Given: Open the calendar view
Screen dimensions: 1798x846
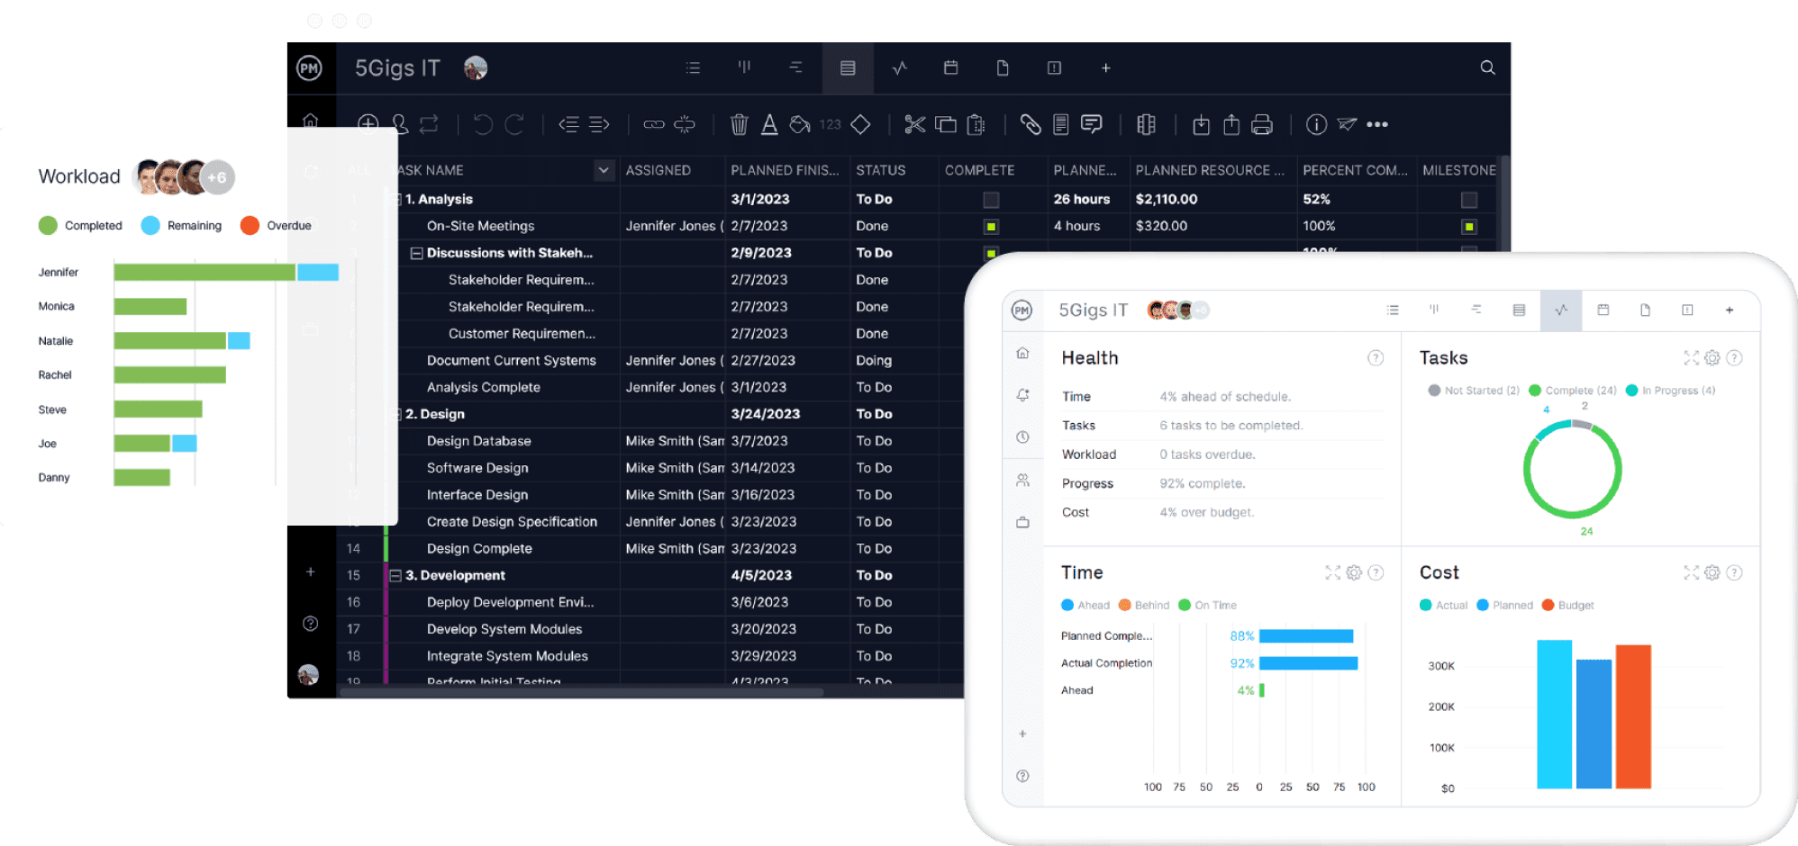Looking at the screenshot, I should click(x=950, y=67).
